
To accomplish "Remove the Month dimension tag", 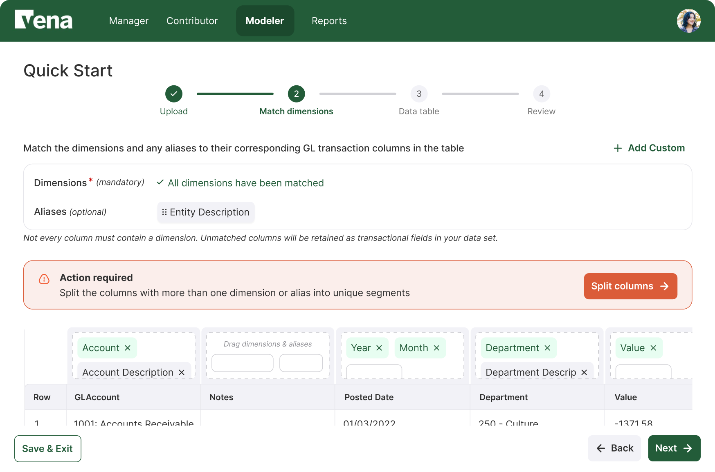I will (436, 348).
